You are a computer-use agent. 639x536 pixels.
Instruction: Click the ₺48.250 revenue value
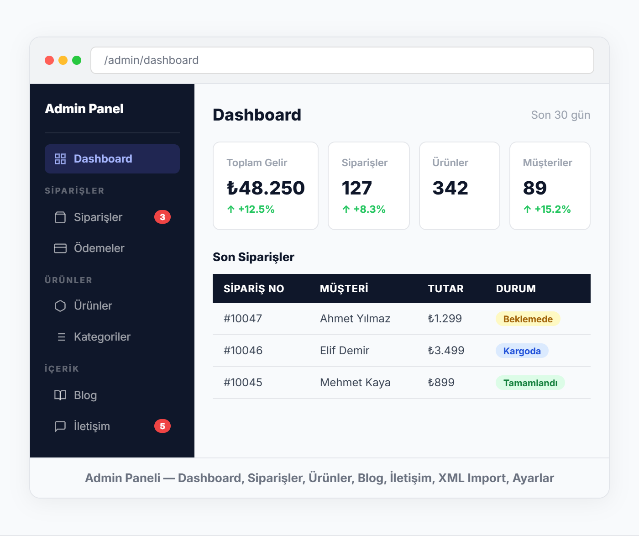(266, 188)
